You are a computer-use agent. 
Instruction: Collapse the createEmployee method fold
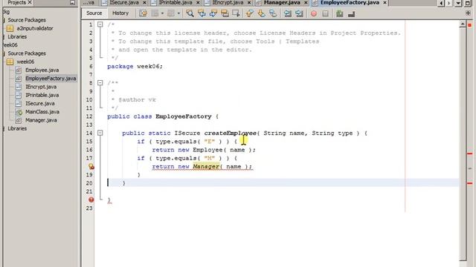(100, 133)
